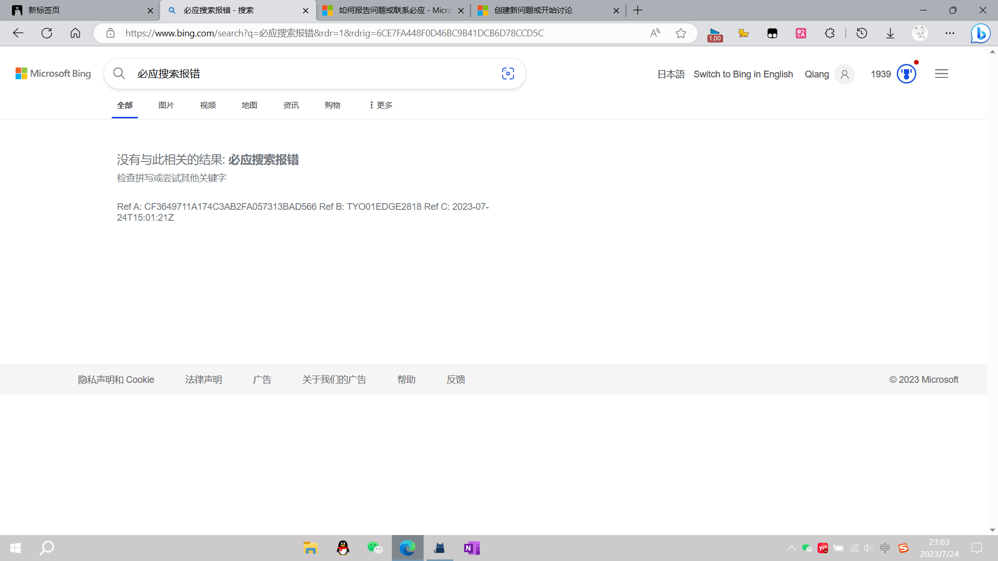Click the magnifier icon in Bing search box
The height and width of the screenshot is (561, 998).
pos(119,74)
